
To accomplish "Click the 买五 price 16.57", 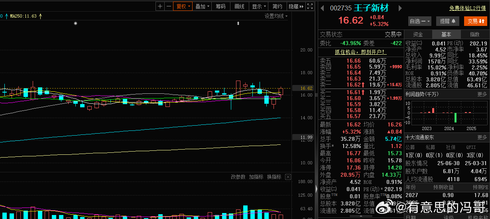I will tap(354, 116).
